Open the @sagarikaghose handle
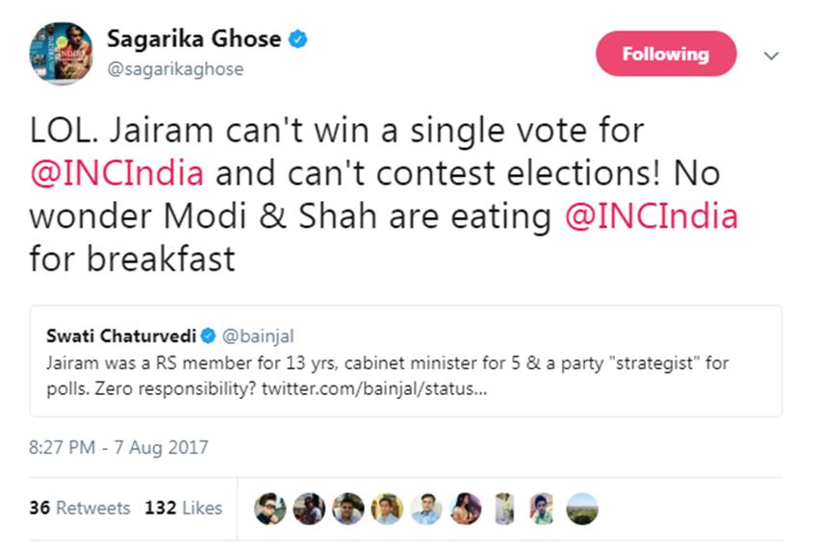The image size is (818, 548). 175,69
